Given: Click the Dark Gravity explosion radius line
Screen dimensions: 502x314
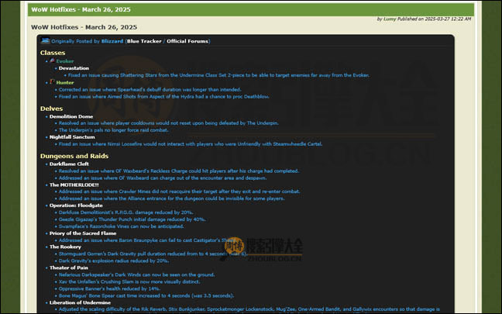Looking at the screenshot, I should [114, 261].
